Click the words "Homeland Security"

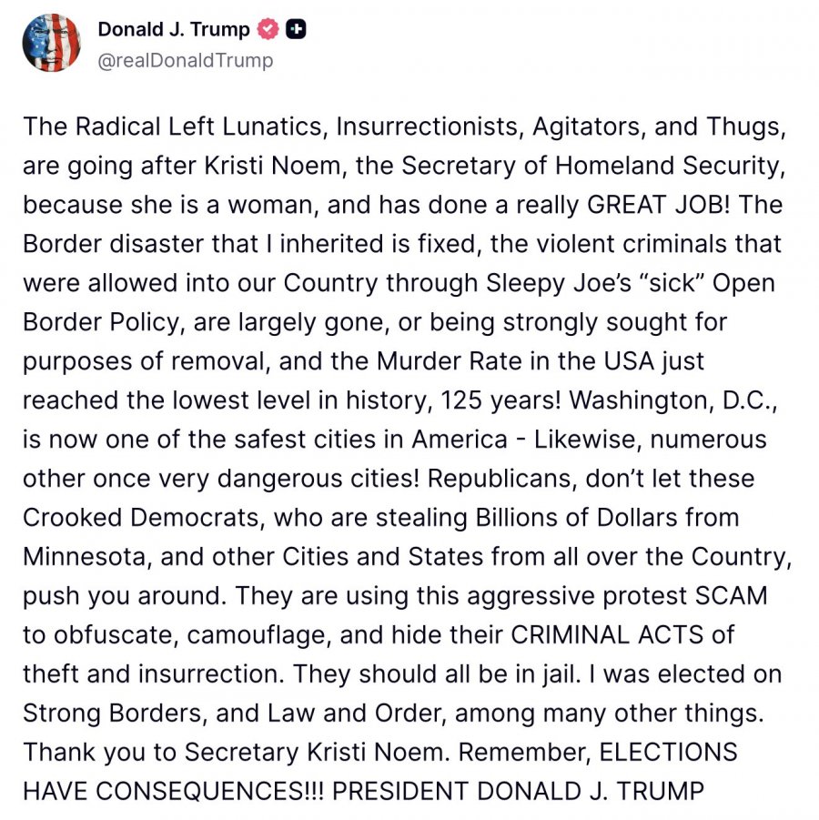[670, 166]
